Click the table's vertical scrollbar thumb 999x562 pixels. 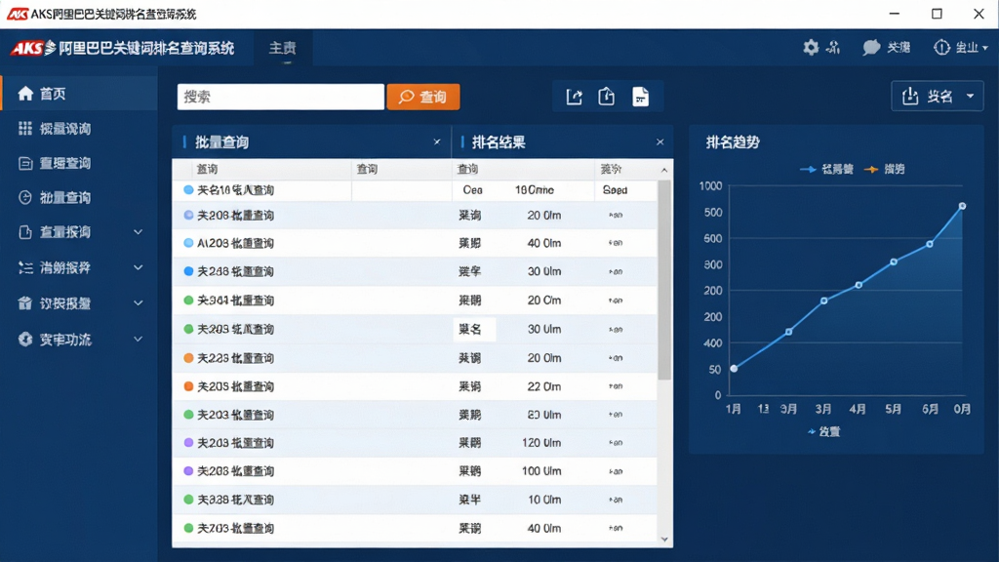click(x=664, y=280)
